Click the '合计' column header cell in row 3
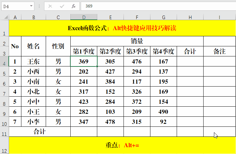This screenshot has height=154, width=236. [190, 51]
